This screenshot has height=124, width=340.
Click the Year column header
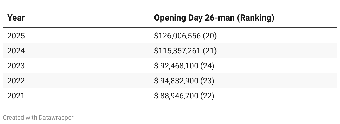pyautogui.click(x=16, y=18)
